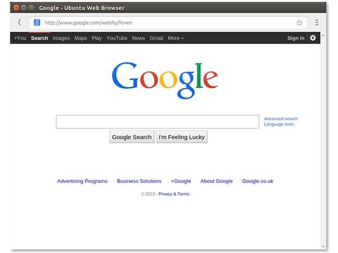Go to YouTube from the top navigation bar
This screenshot has height=253, width=338.
[x=117, y=38]
